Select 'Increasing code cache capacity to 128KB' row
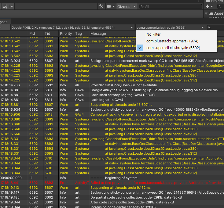This screenshot has width=224, height=208. tap(112, 207)
